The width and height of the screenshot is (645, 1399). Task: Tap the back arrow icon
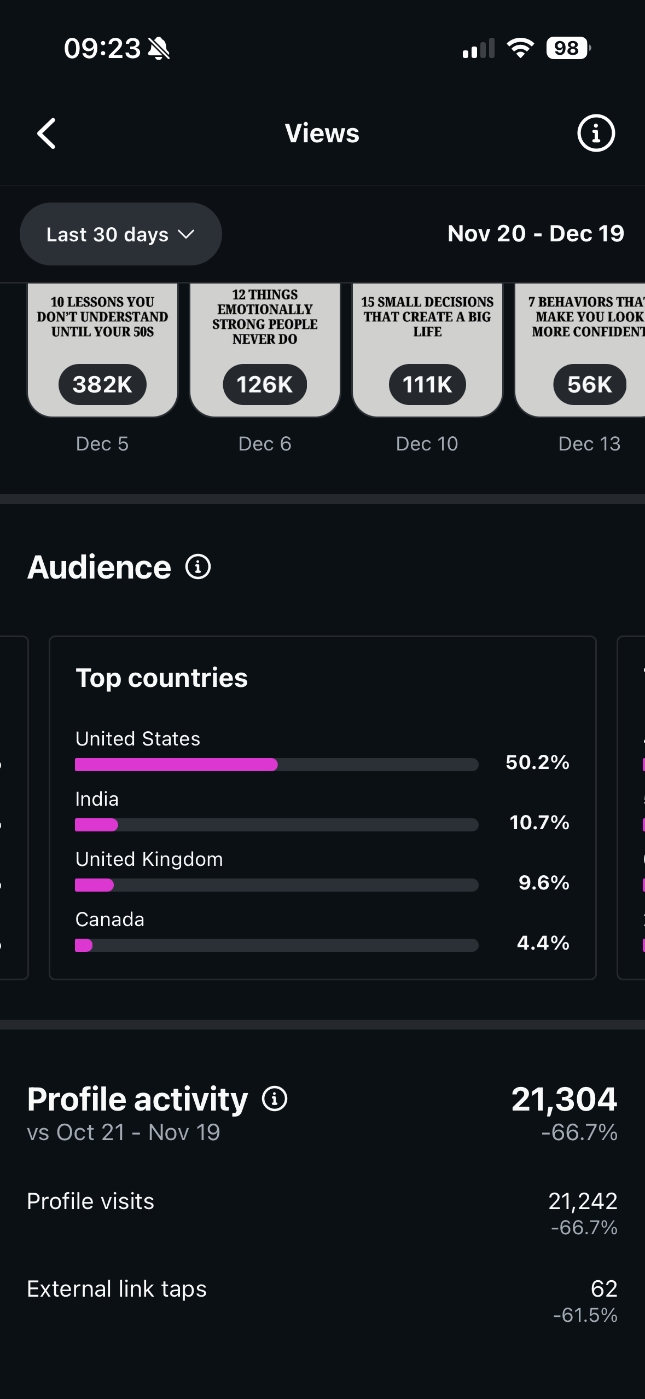(47, 134)
